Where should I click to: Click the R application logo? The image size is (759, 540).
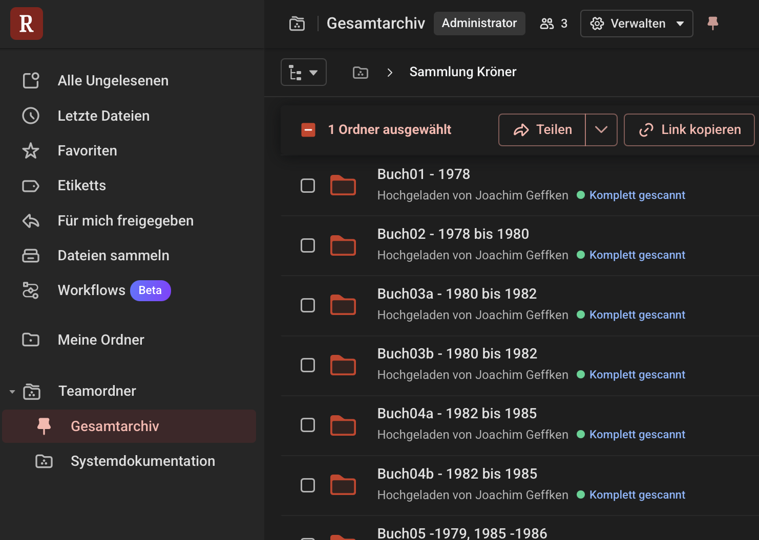(x=26, y=24)
